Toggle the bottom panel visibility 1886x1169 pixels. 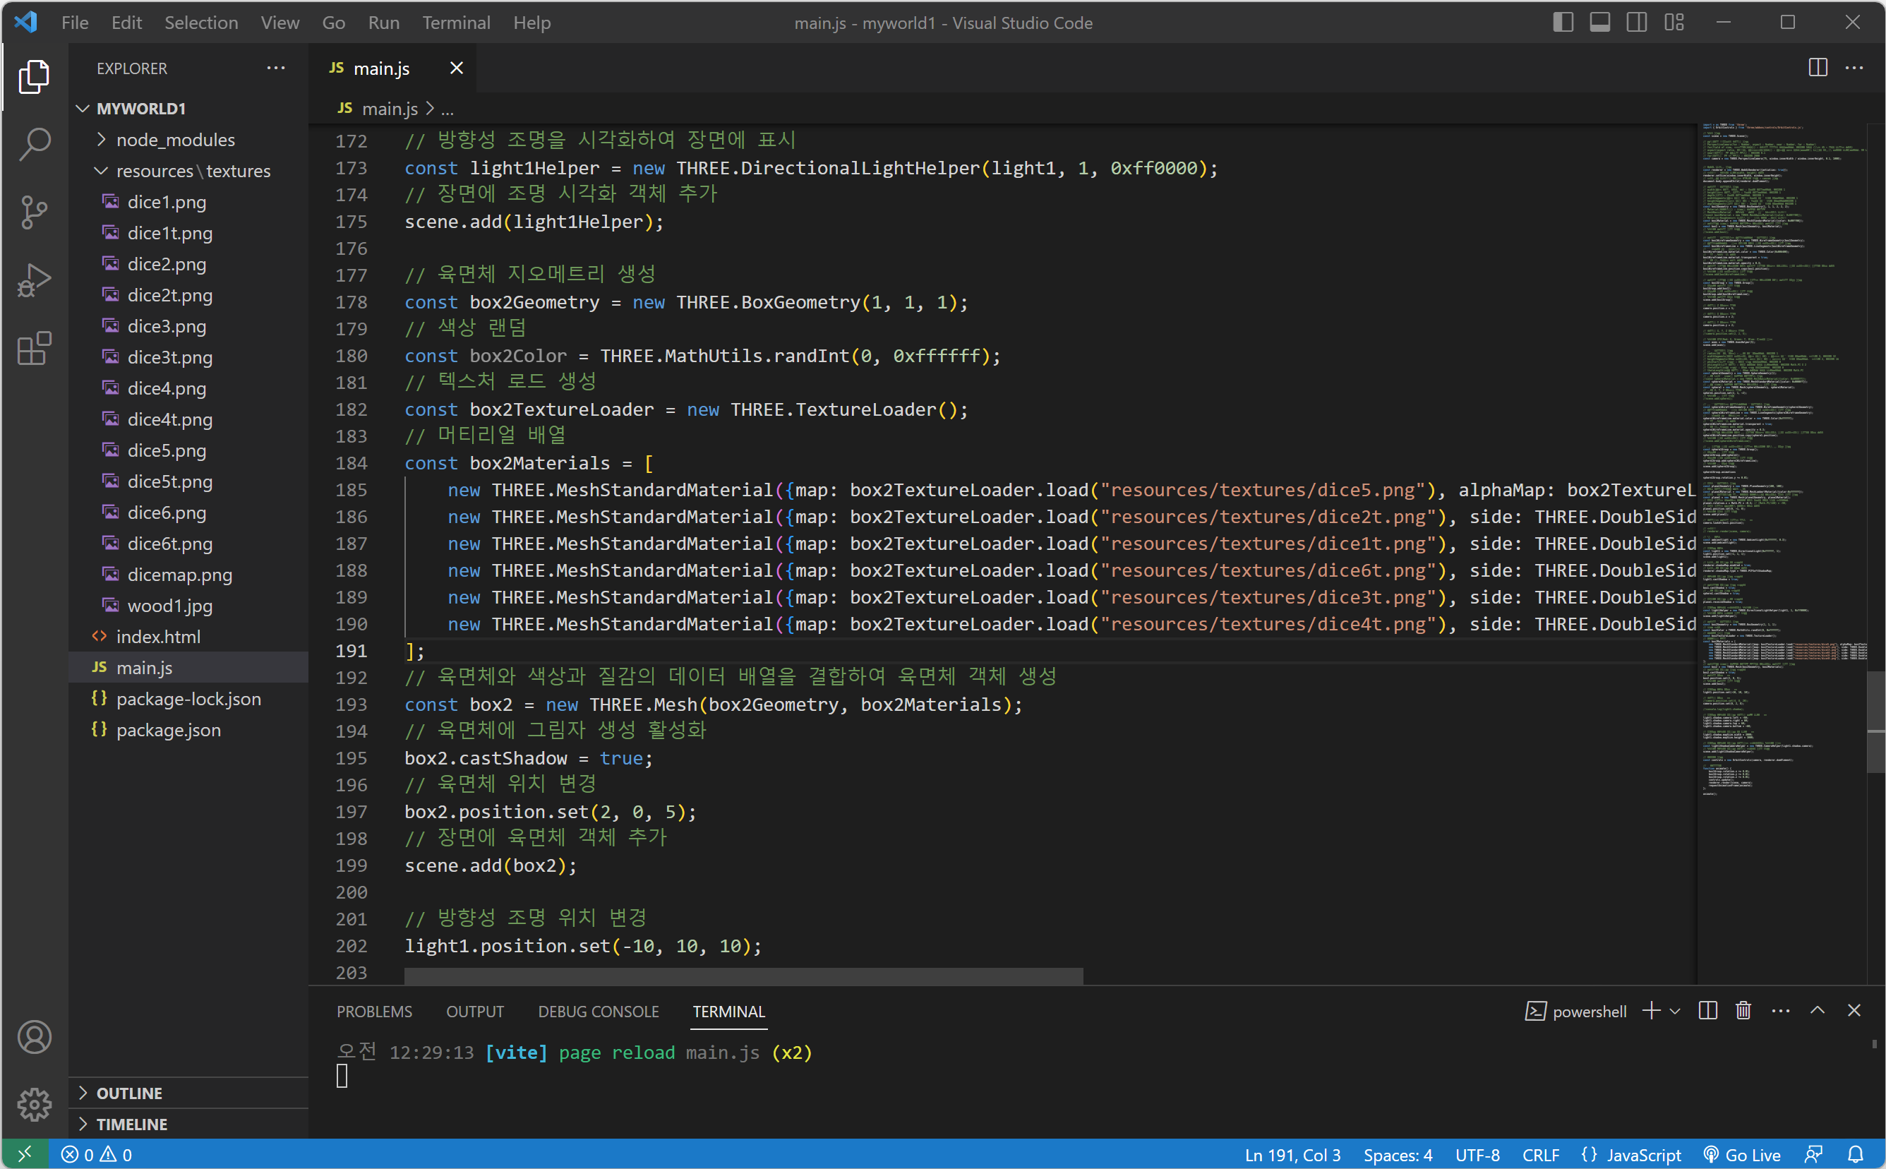(1599, 23)
